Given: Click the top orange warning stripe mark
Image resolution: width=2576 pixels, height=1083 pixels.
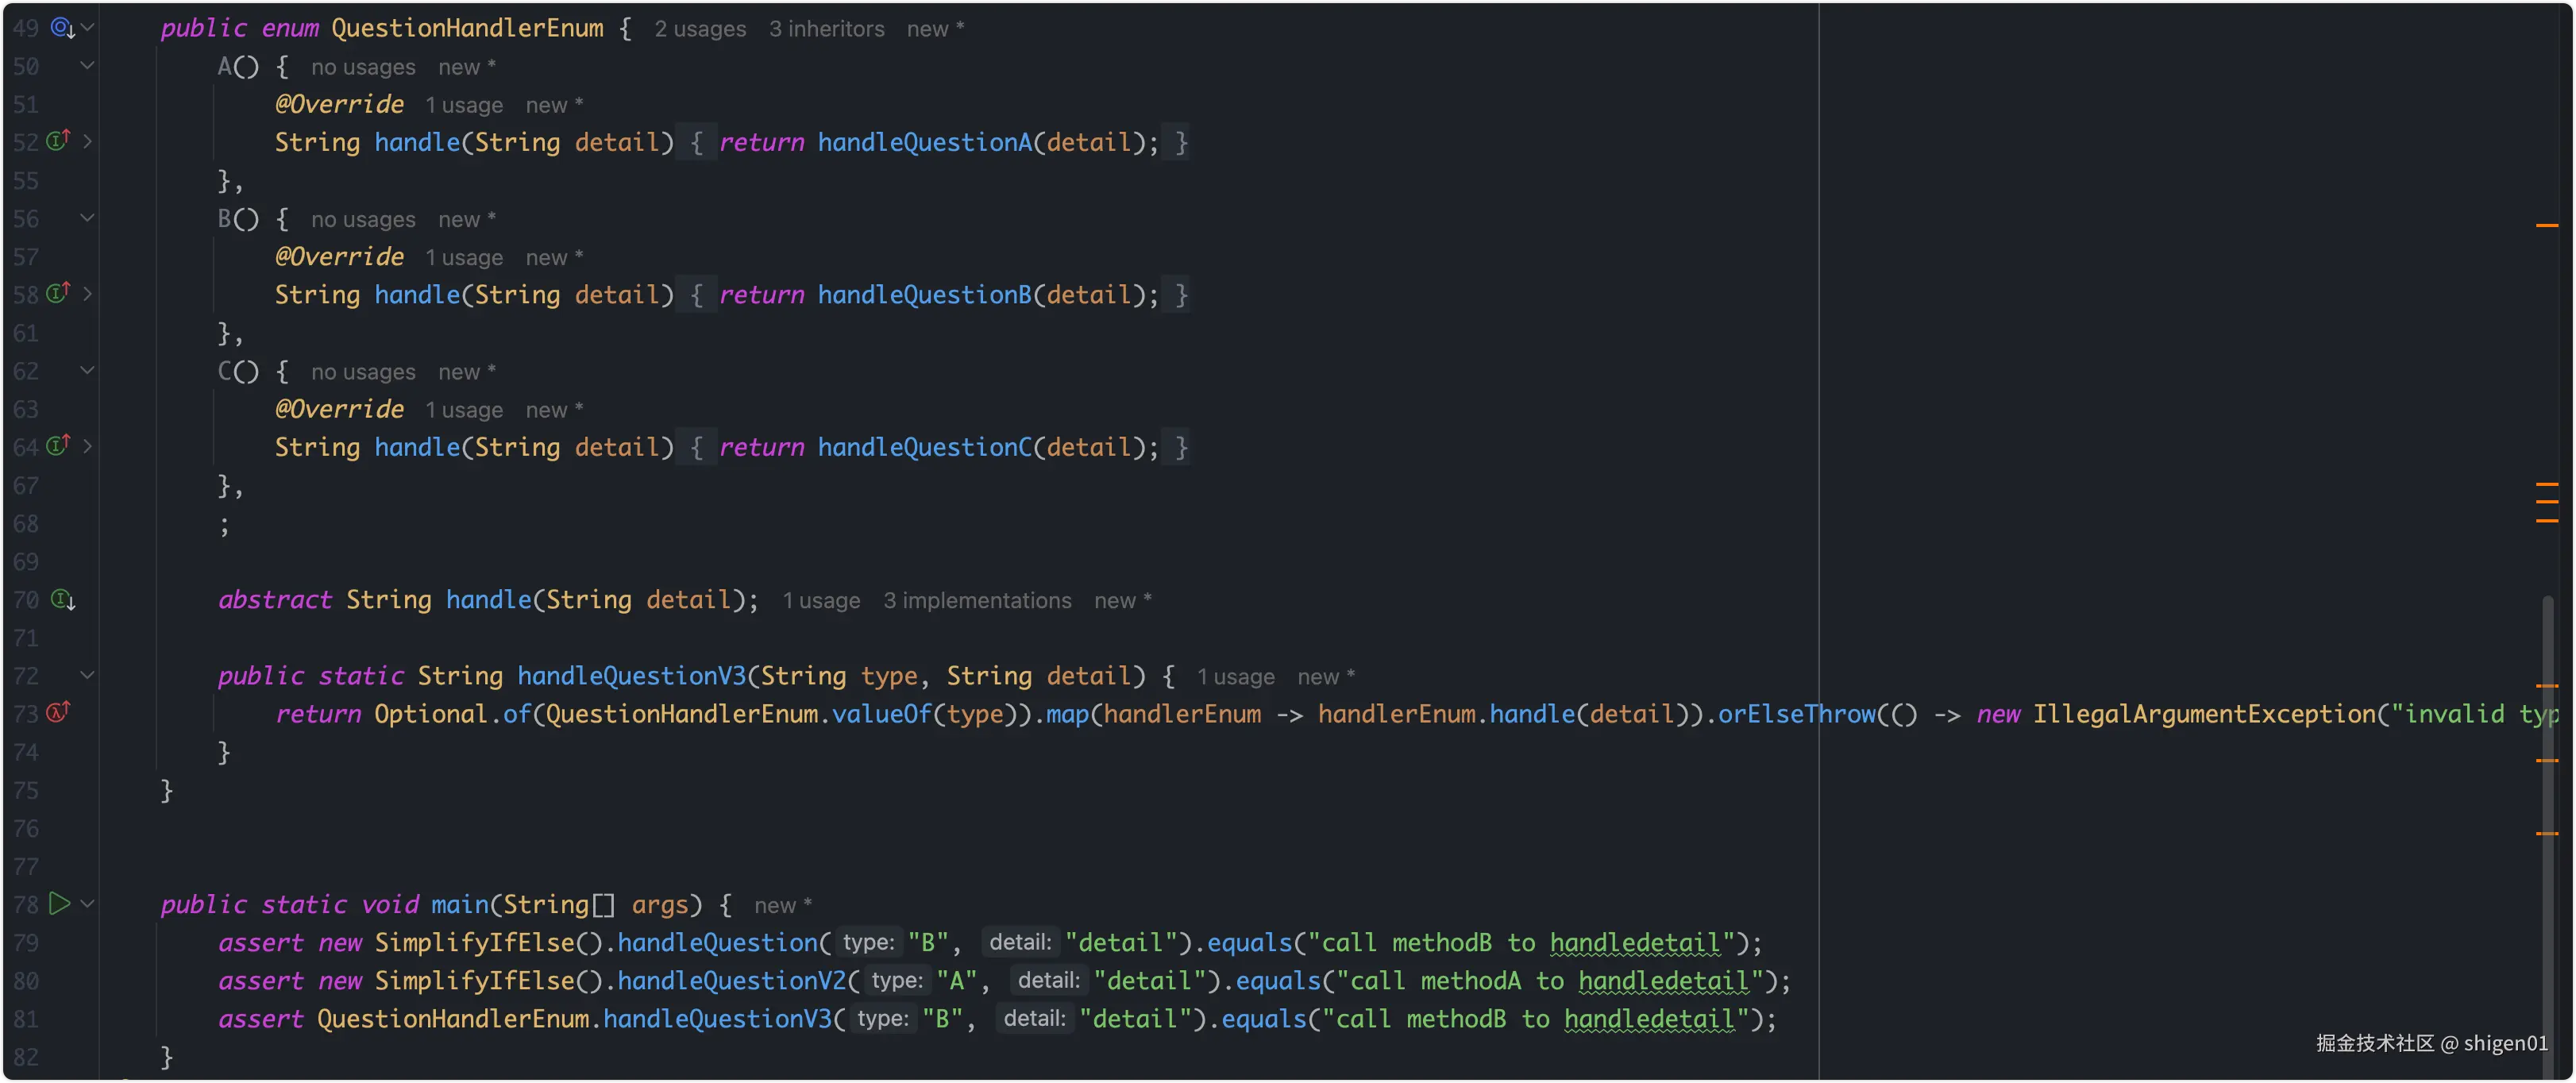Looking at the screenshot, I should tap(2546, 226).
